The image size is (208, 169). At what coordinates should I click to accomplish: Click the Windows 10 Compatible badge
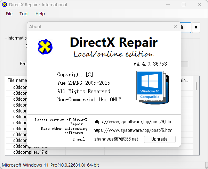click(152, 87)
